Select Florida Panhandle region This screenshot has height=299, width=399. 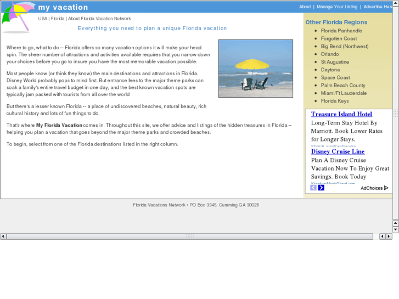[x=341, y=31]
